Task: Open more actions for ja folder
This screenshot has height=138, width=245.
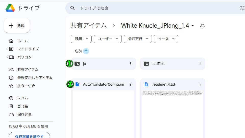Action: (131, 64)
